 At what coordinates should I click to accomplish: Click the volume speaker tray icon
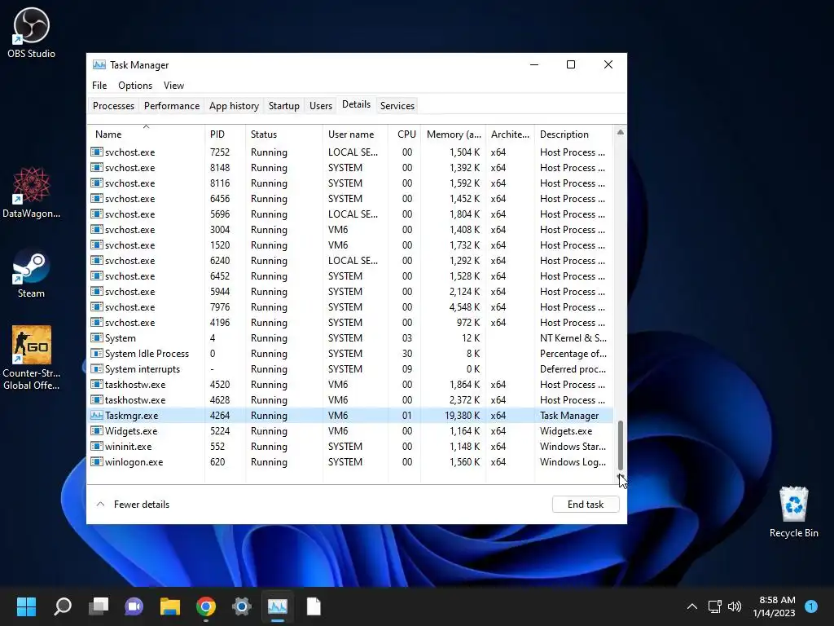[x=735, y=606]
